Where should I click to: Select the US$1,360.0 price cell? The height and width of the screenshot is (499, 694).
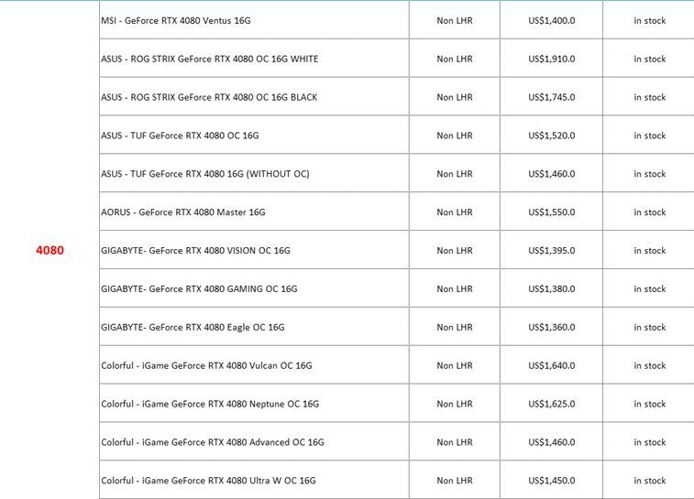point(552,328)
